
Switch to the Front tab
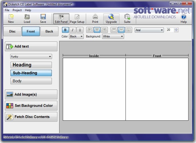(x=31, y=31)
